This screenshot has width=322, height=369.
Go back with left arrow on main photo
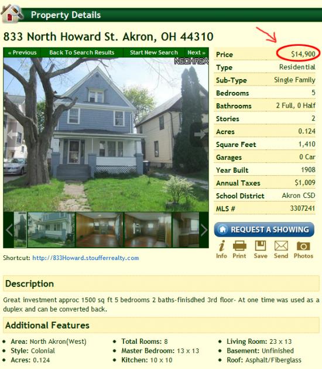click(12, 135)
